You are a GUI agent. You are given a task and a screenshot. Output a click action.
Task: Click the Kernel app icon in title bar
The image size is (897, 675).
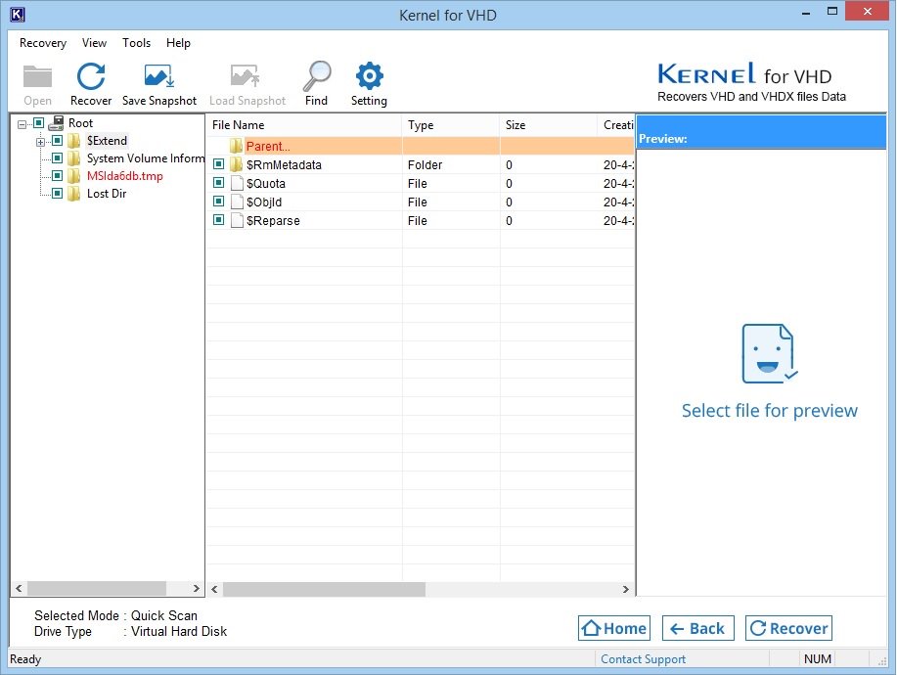18,14
